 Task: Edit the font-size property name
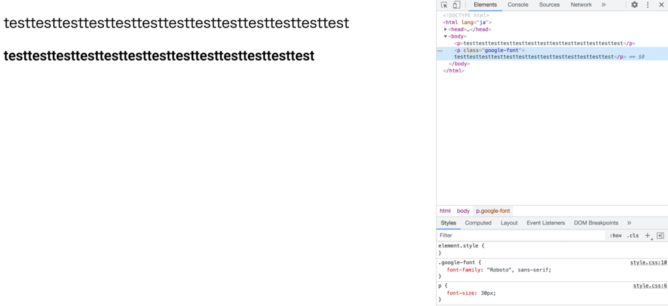461,293
